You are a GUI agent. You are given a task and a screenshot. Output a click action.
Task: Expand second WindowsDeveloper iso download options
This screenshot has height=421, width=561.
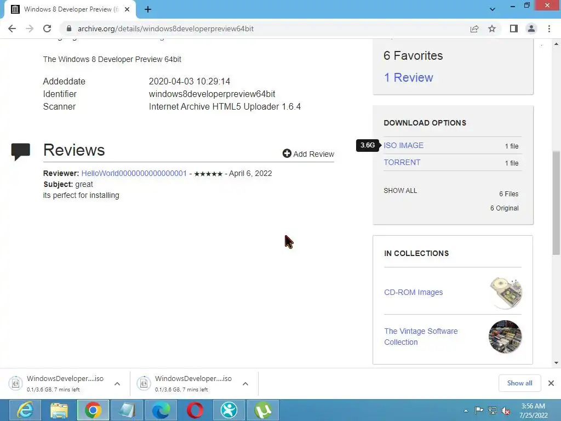(x=245, y=383)
